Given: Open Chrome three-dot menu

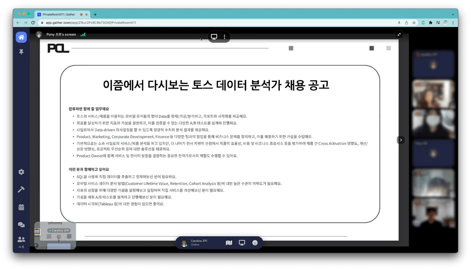Looking at the screenshot, I should (x=453, y=23).
